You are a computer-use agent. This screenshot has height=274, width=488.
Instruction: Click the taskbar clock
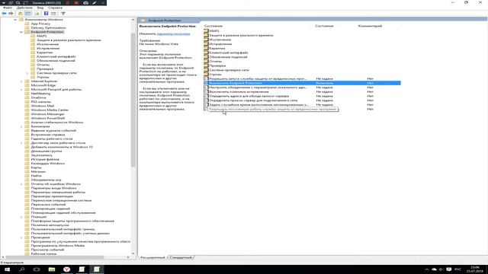pyautogui.click(x=475, y=269)
